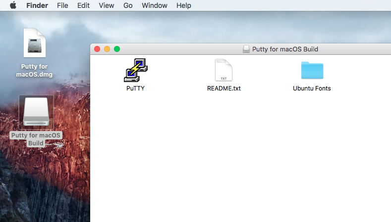This screenshot has height=222, width=391.
Task: Select the Ubuntu Fonts folder icon
Action: [x=312, y=70]
